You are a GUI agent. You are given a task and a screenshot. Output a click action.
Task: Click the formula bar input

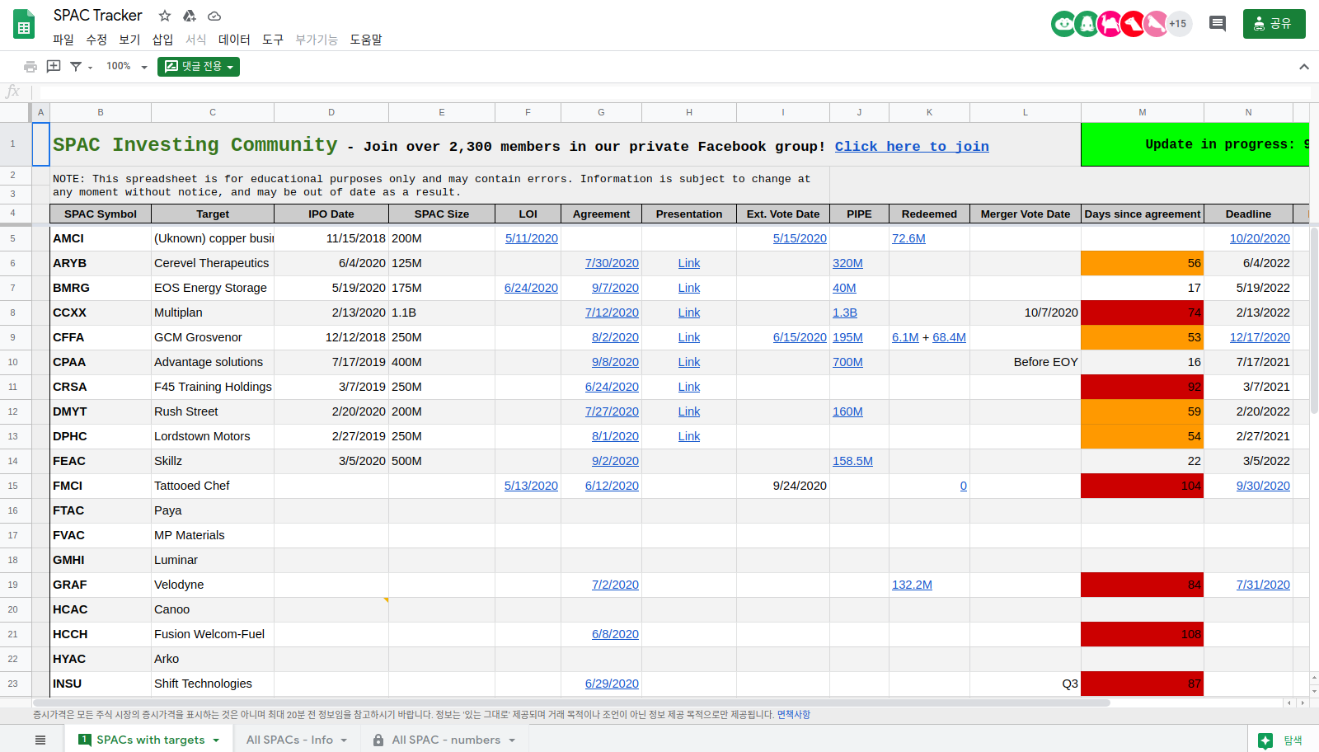pyautogui.click(x=674, y=92)
